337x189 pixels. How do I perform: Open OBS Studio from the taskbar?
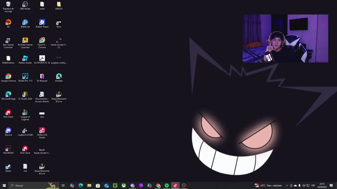[184, 186]
